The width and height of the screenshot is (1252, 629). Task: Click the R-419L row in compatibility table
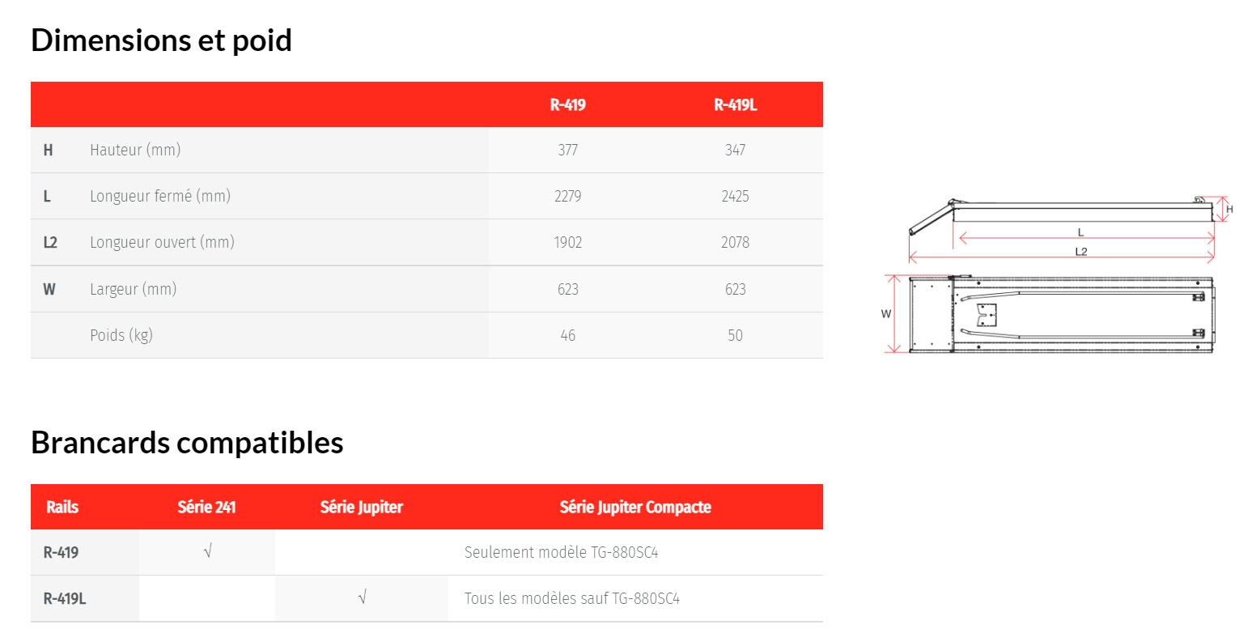click(x=427, y=599)
